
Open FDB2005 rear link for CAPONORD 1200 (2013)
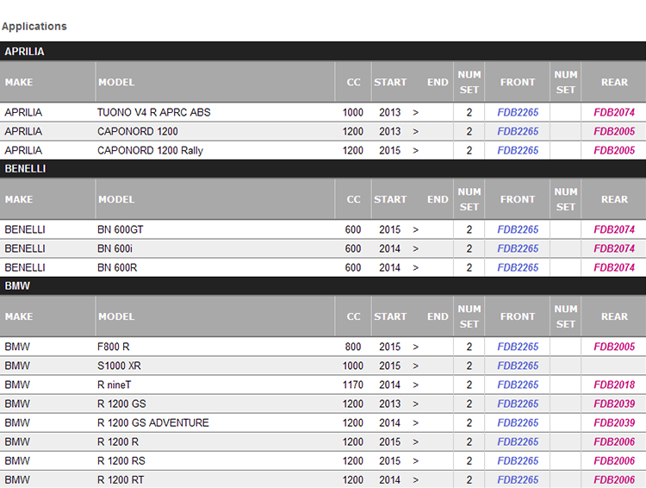tap(614, 131)
